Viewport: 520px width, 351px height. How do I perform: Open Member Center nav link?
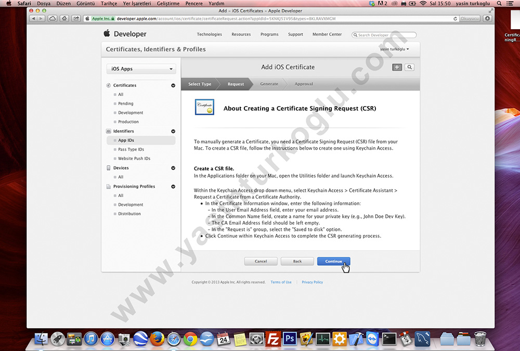point(327,34)
